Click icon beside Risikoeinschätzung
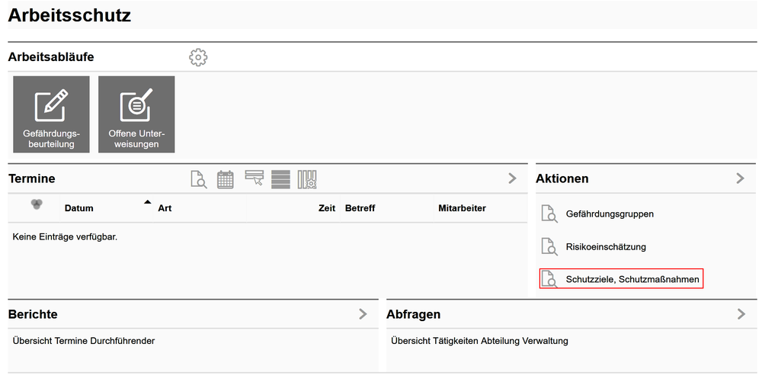The height and width of the screenshot is (376, 762). pyautogui.click(x=549, y=246)
